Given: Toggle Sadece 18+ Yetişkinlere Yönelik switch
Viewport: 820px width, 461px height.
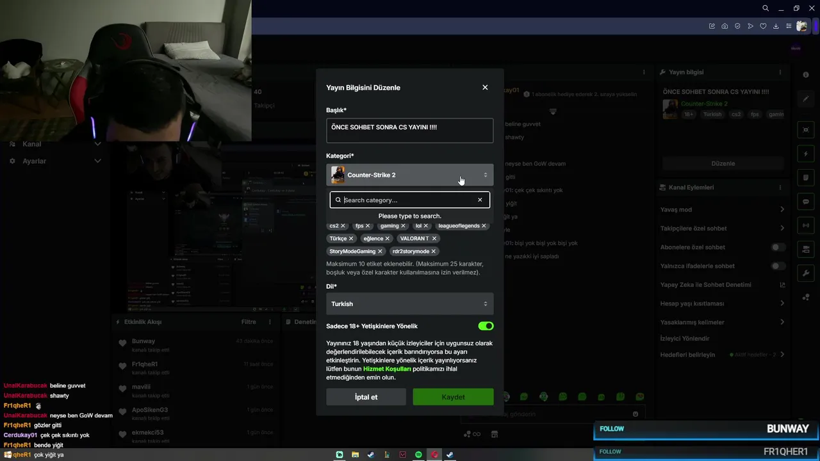Looking at the screenshot, I should [486, 326].
